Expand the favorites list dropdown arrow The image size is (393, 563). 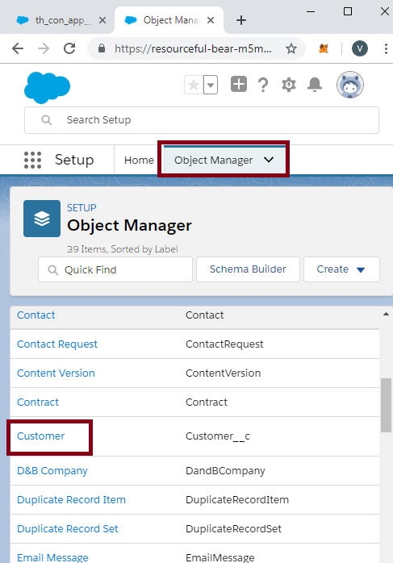pos(211,85)
